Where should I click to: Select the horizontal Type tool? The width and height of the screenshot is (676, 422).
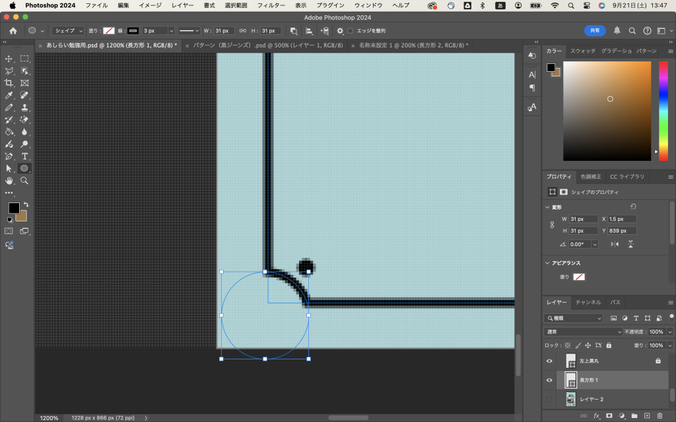24,156
